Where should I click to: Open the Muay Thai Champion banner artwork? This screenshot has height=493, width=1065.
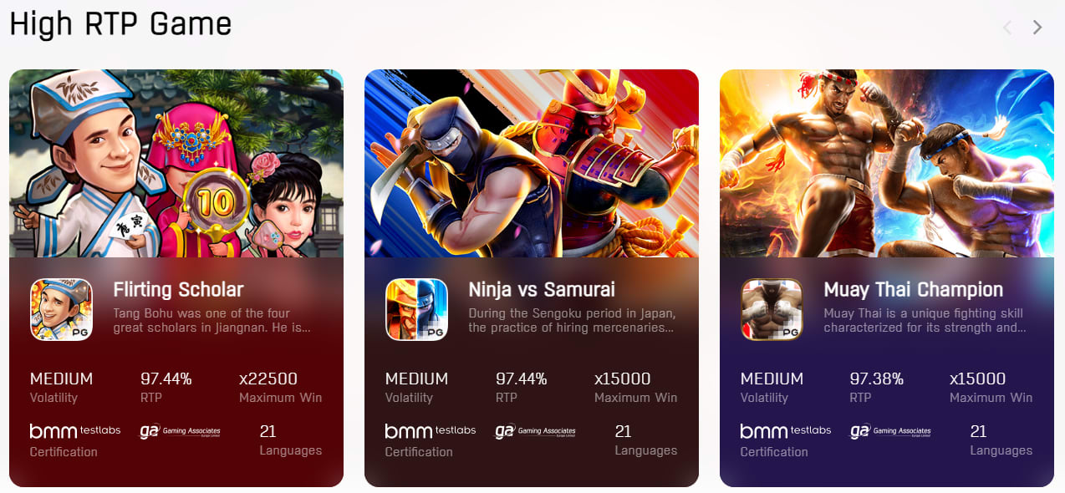pos(887,164)
